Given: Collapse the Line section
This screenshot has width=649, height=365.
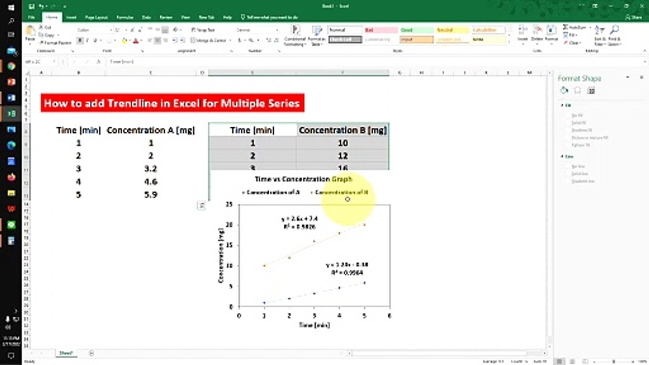Looking at the screenshot, I should (562, 157).
